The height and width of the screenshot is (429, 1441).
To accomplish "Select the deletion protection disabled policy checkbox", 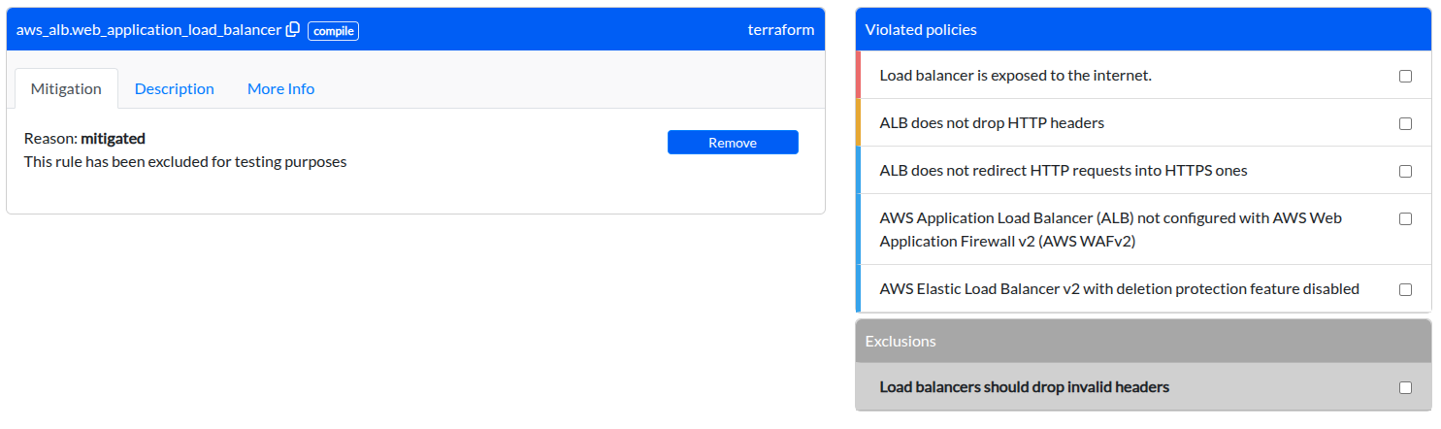I will point(1405,289).
